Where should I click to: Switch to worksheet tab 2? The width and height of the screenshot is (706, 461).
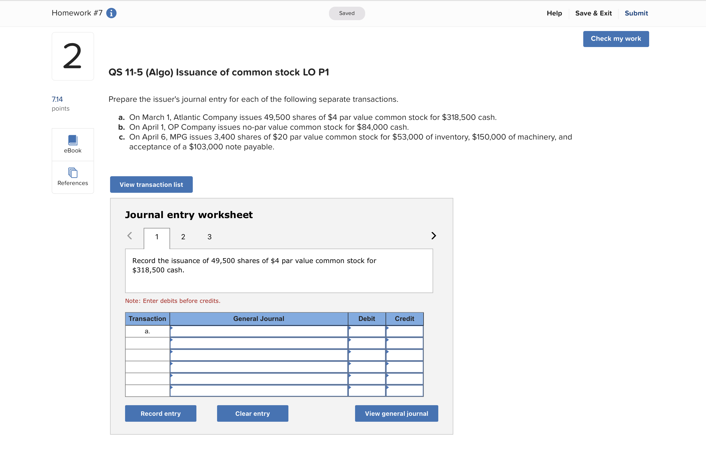point(183,237)
